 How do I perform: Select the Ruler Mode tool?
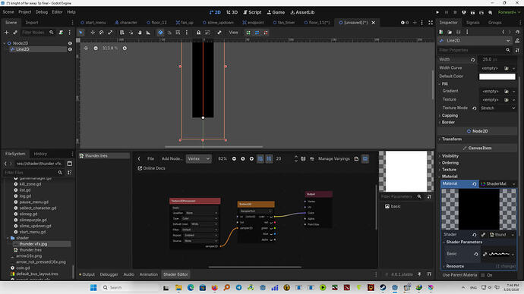pyautogui.click(x=148, y=33)
